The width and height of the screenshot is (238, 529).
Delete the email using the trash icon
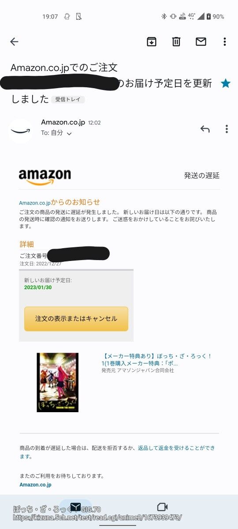(x=176, y=42)
